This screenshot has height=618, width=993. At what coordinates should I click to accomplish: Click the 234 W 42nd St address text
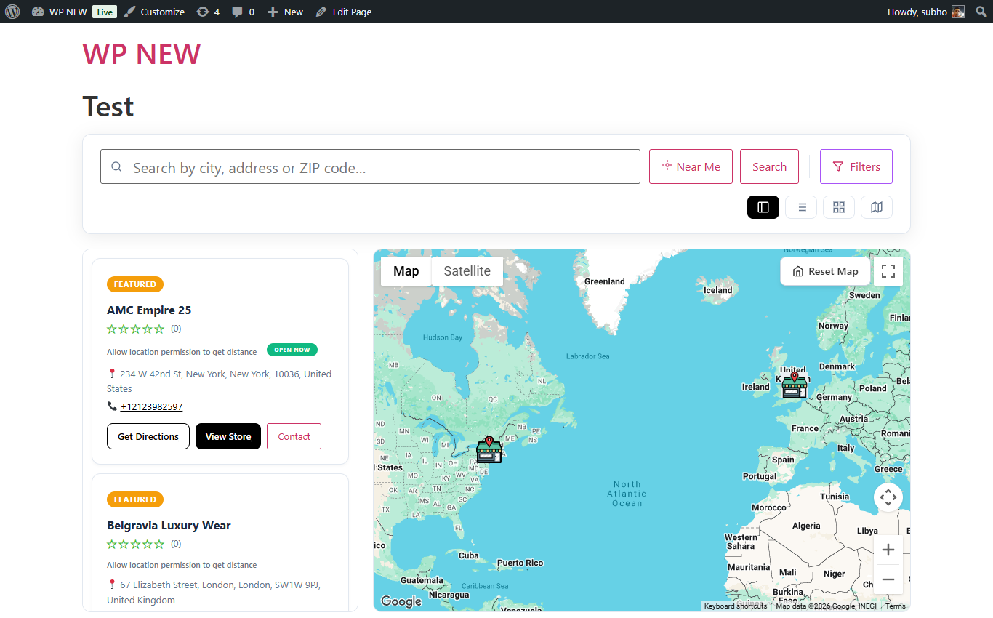pyautogui.click(x=219, y=381)
